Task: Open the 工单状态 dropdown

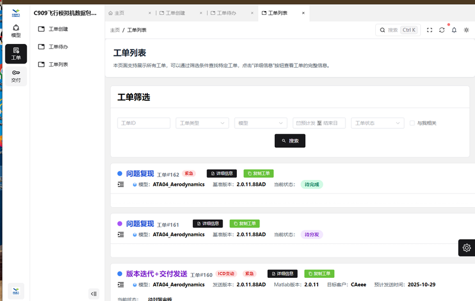Action: coord(378,123)
